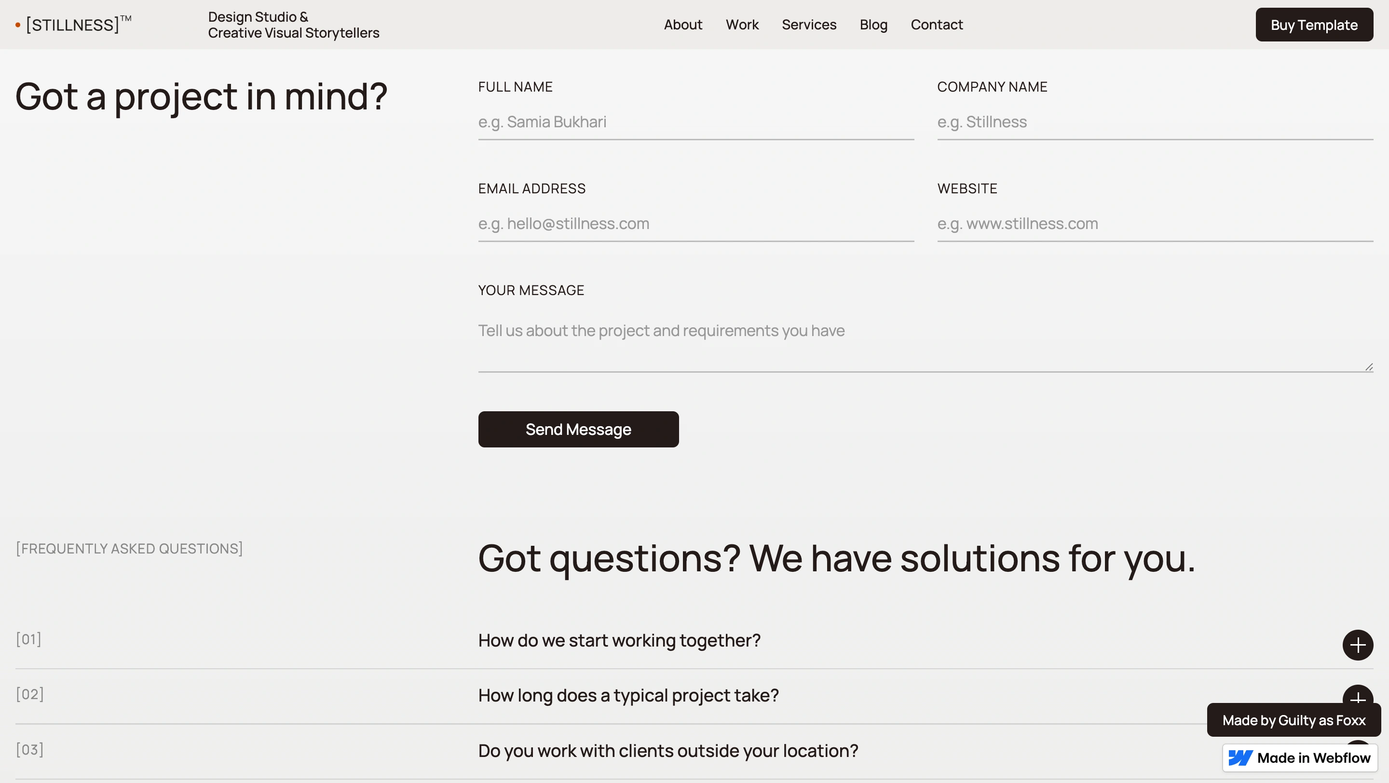This screenshot has height=783, width=1389.
Task: Click the Your Message text area
Action: click(926, 340)
